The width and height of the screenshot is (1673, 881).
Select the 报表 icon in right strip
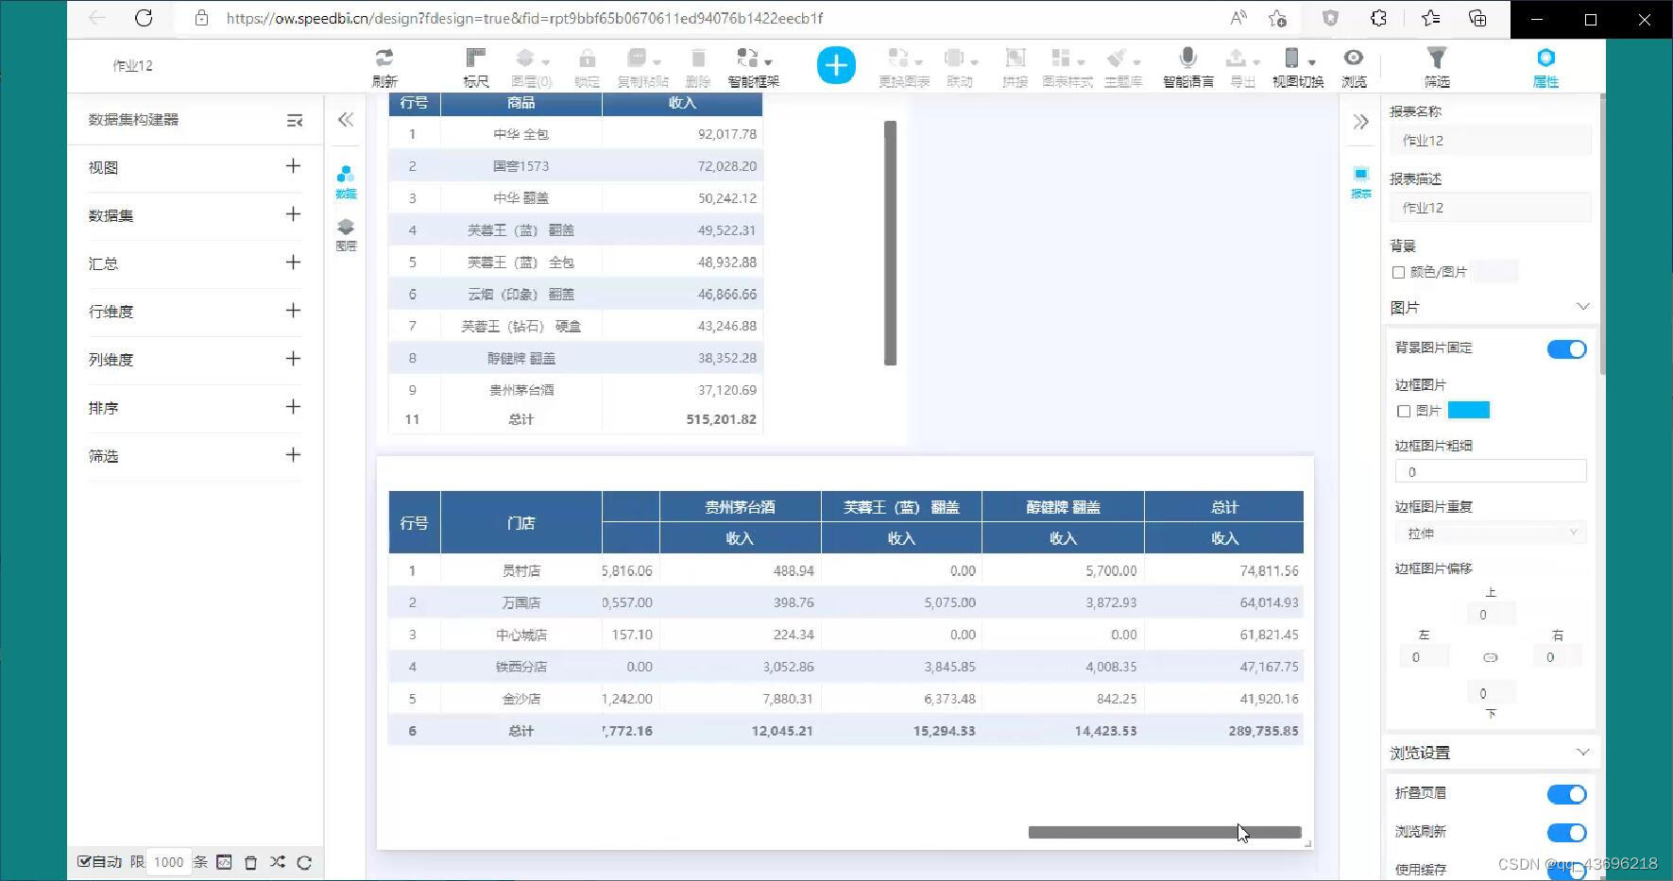coord(1361,182)
